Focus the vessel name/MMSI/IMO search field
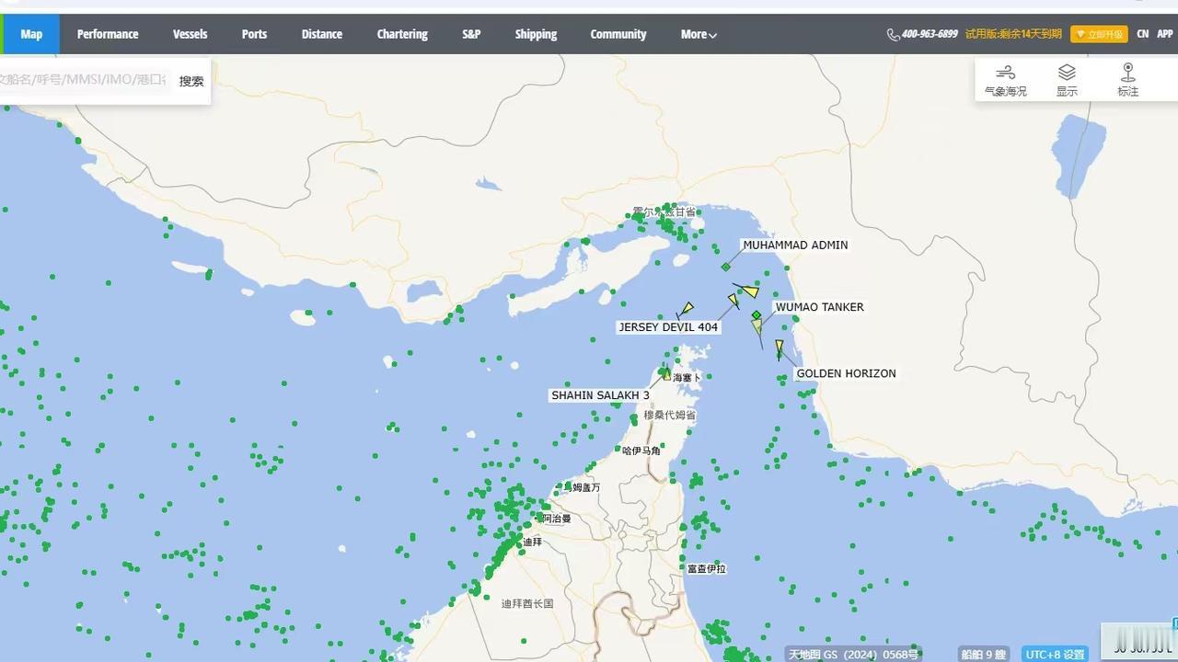Viewport: 1178px width, 662px height. [83, 80]
